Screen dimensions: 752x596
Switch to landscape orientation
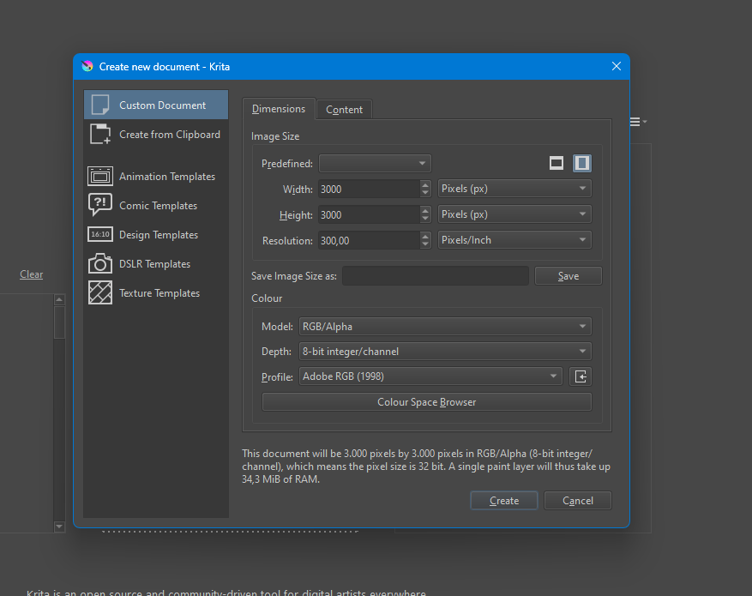[x=556, y=163]
